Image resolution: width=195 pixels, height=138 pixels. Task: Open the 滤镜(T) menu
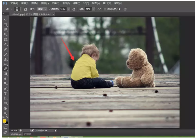[76, 3]
